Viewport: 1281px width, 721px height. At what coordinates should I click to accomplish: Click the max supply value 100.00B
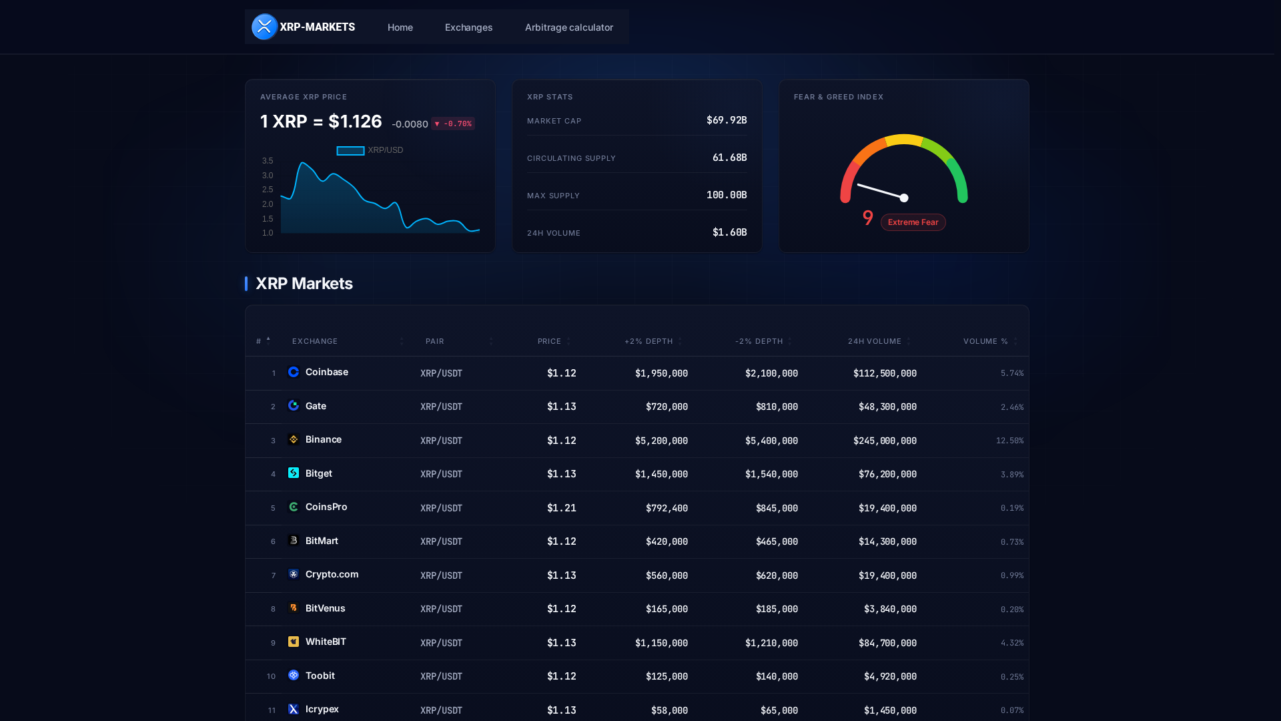coord(727,195)
